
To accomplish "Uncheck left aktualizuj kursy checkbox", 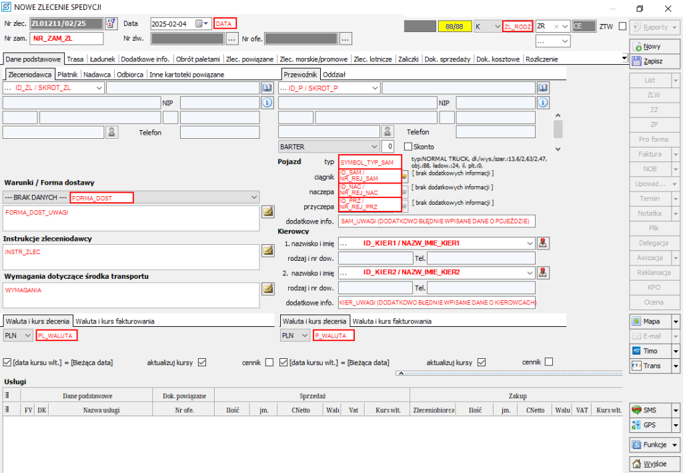I will click(x=202, y=362).
